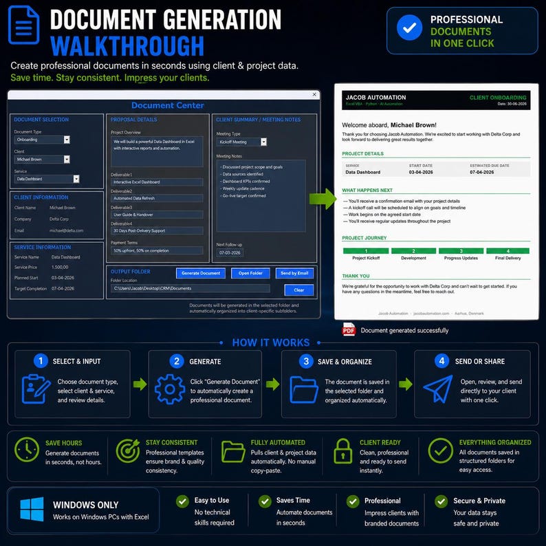Click the JACOB AUTOMATION header in the document
The height and width of the screenshot is (546, 546).
point(375,98)
